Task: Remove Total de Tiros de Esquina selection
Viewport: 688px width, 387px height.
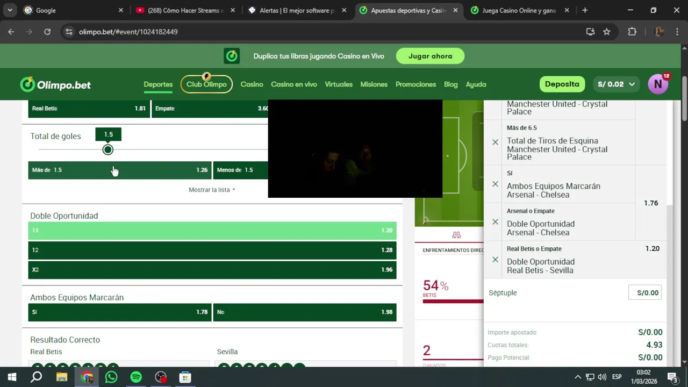Action: pyautogui.click(x=495, y=142)
